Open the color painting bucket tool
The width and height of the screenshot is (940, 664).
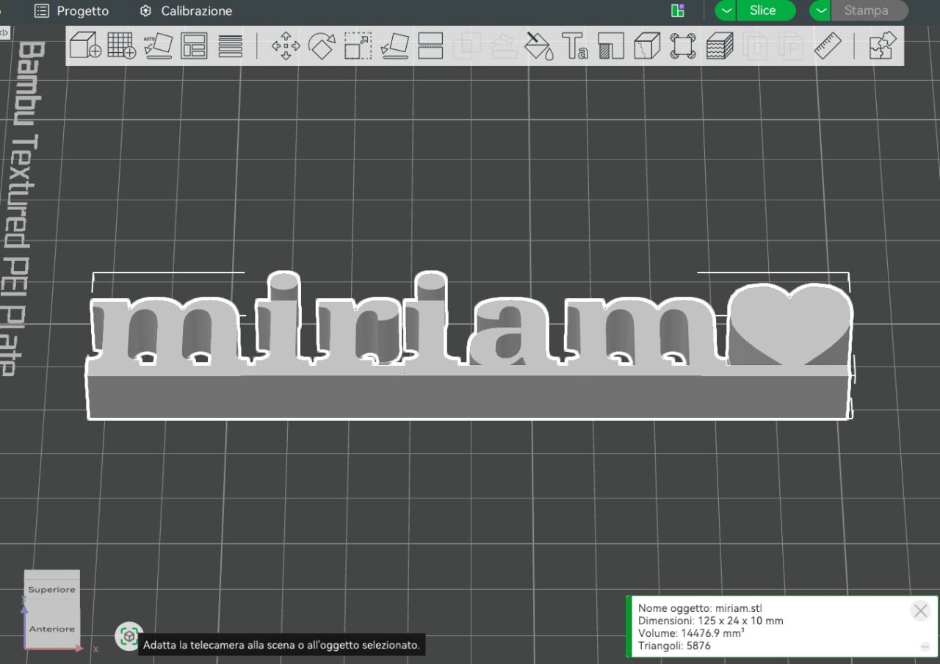coord(538,46)
